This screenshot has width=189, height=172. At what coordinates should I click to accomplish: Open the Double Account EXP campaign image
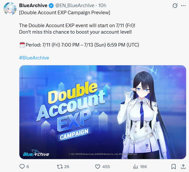click(x=103, y=112)
